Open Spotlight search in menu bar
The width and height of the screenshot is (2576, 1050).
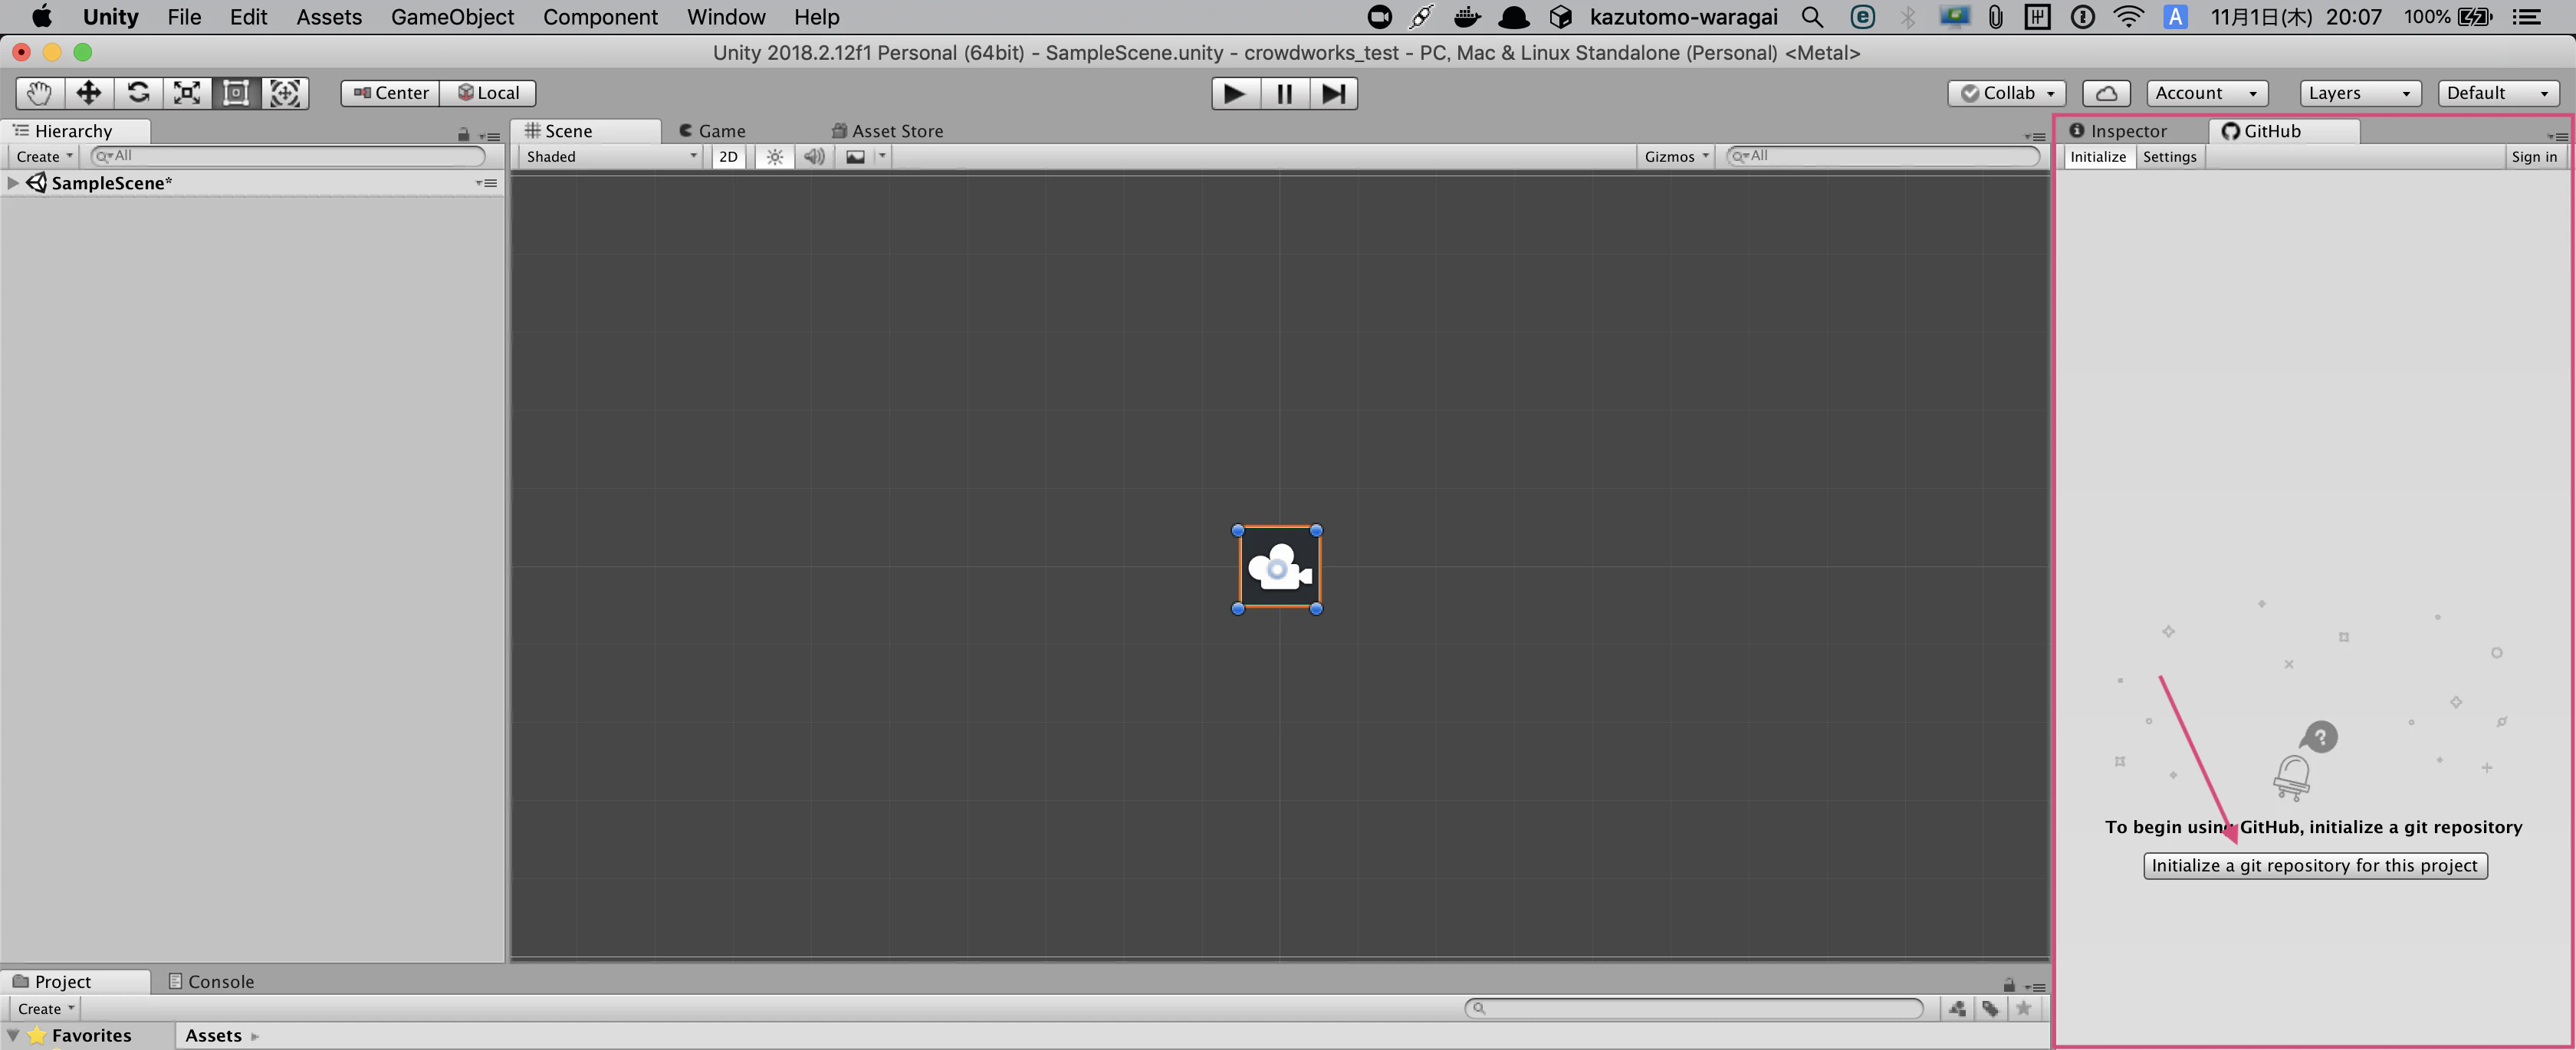click(1812, 17)
